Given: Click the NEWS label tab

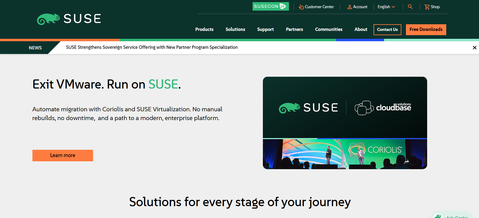Looking at the screenshot, I should (35, 48).
